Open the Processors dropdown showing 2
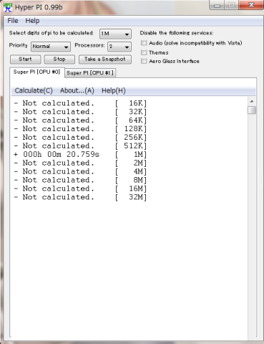 coord(119,47)
